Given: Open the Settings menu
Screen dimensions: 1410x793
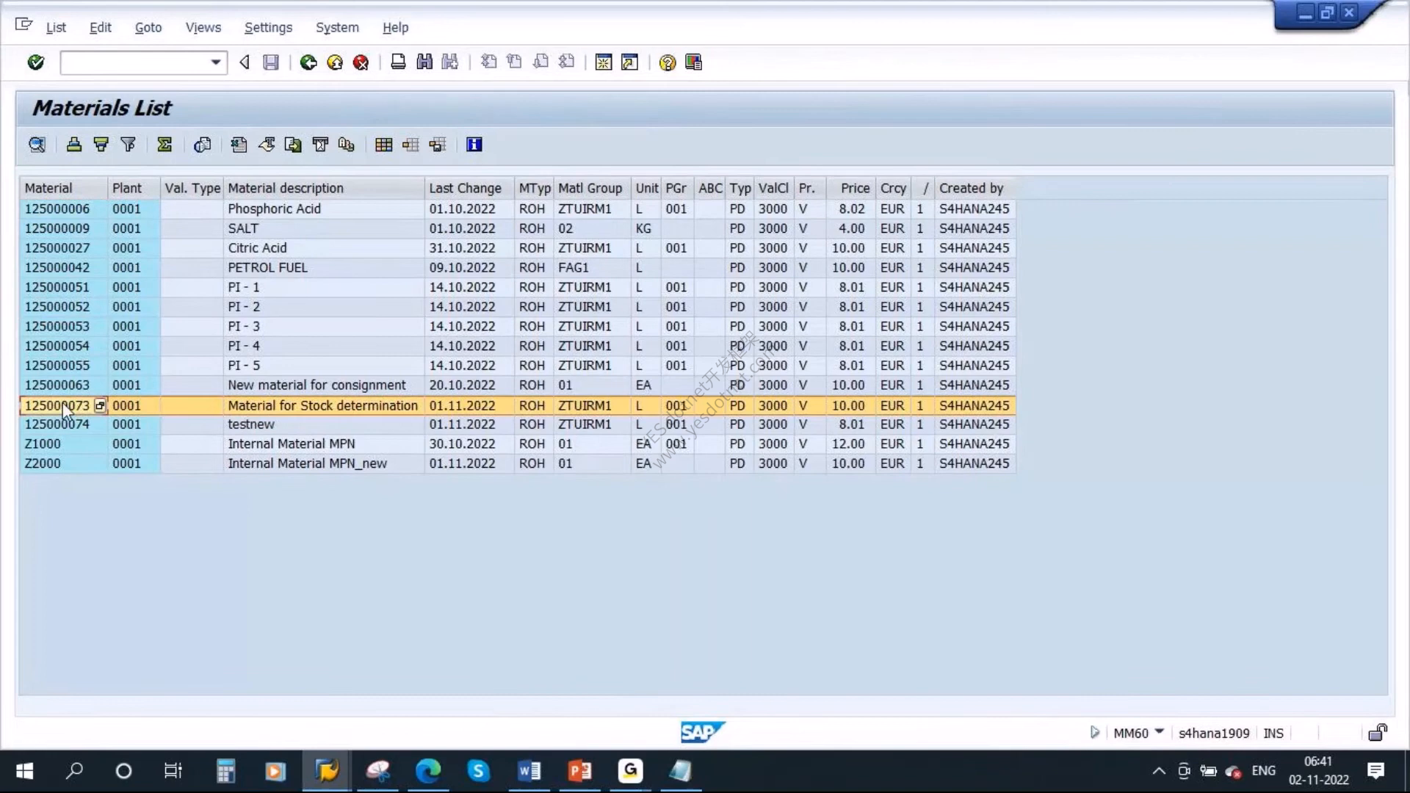Looking at the screenshot, I should pyautogui.click(x=268, y=27).
